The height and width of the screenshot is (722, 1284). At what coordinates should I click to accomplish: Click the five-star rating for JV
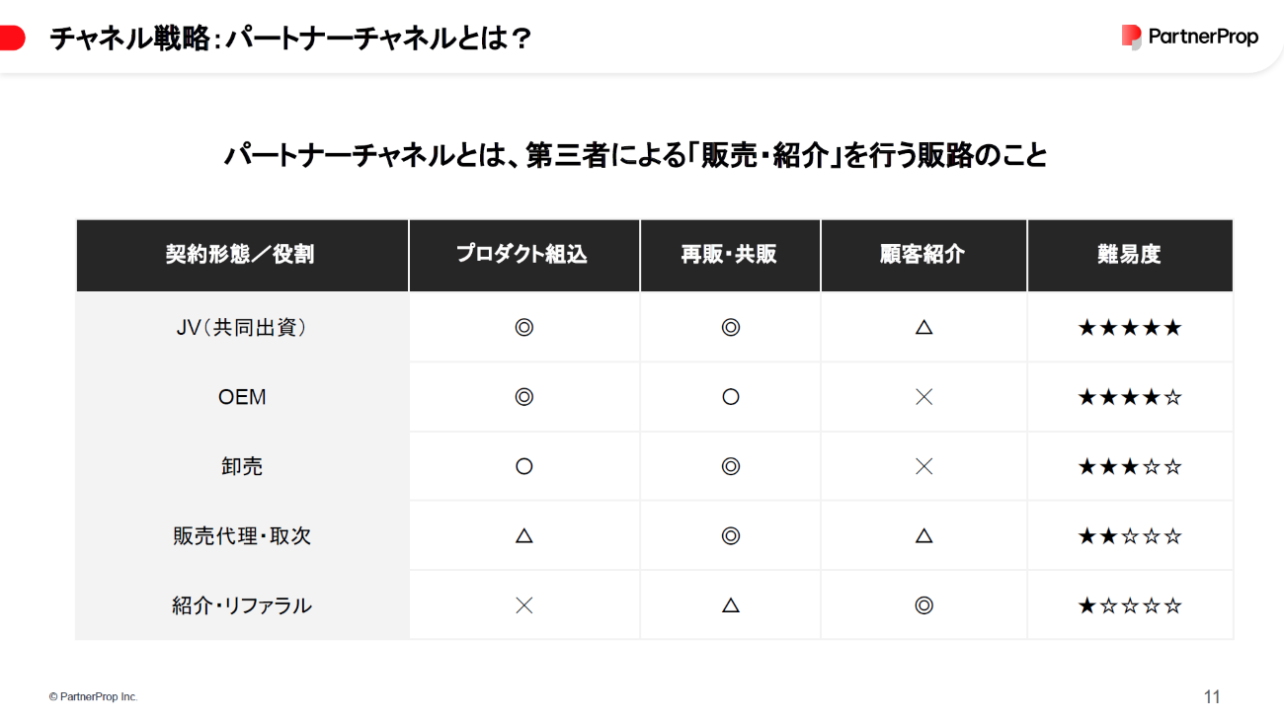1130,327
